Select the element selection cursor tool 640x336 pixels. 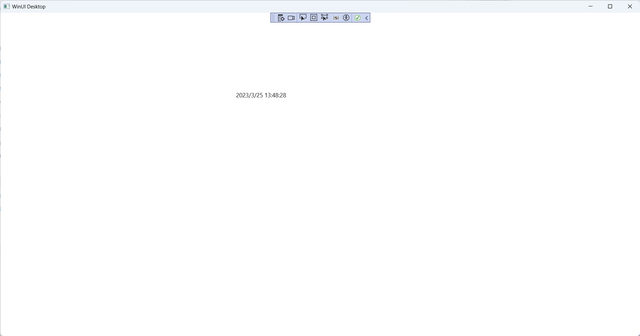click(x=303, y=17)
